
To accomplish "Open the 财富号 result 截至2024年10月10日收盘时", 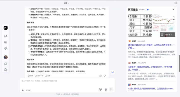I will click(x=151, y=46).
